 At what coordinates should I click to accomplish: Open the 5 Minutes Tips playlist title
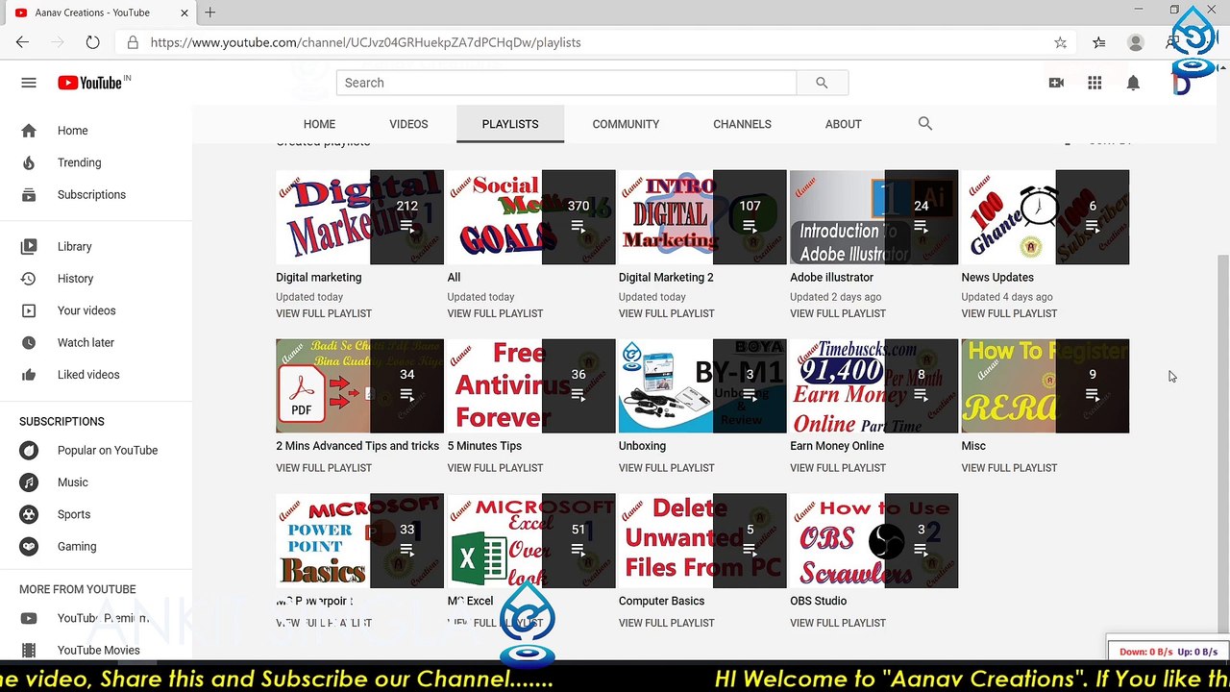(x=484, y=446)
